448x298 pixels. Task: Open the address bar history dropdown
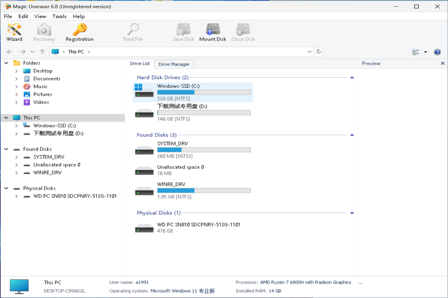pos(309,52)
